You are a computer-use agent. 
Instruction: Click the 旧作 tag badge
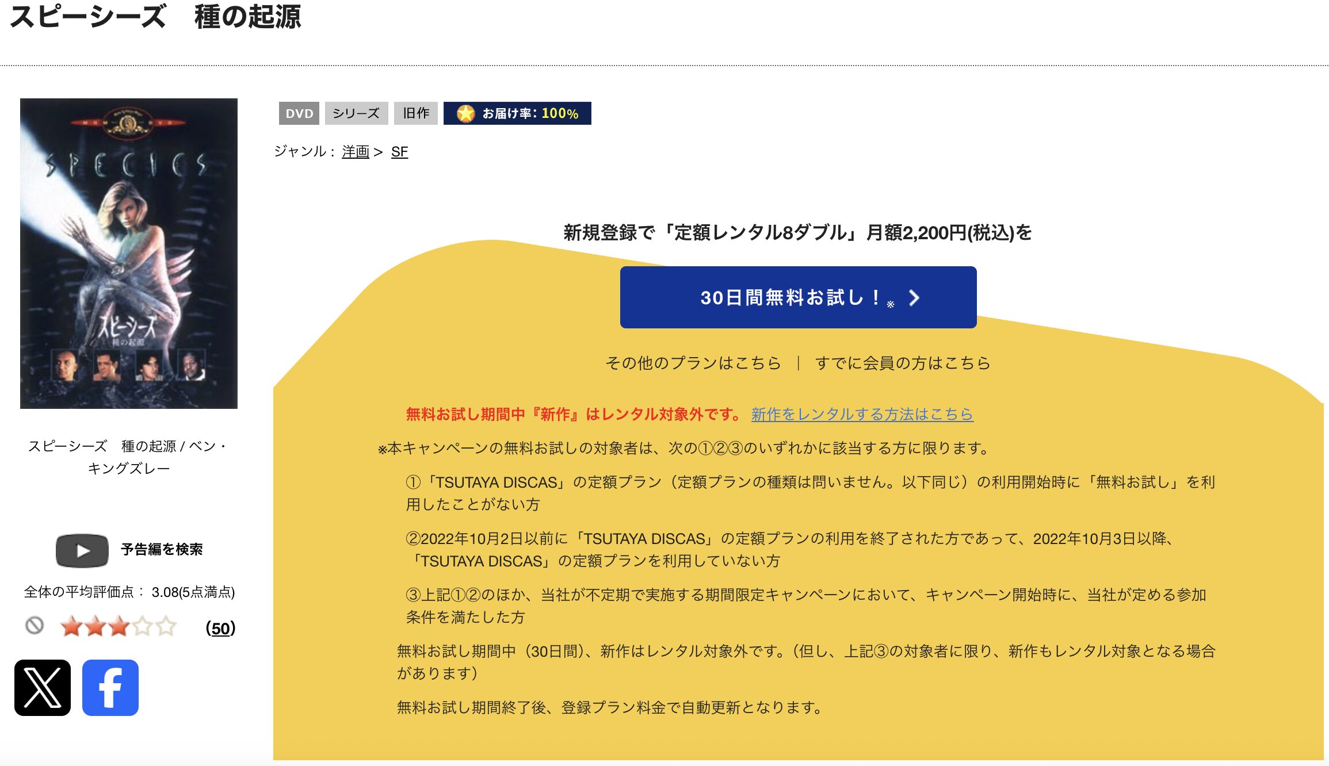416,113
